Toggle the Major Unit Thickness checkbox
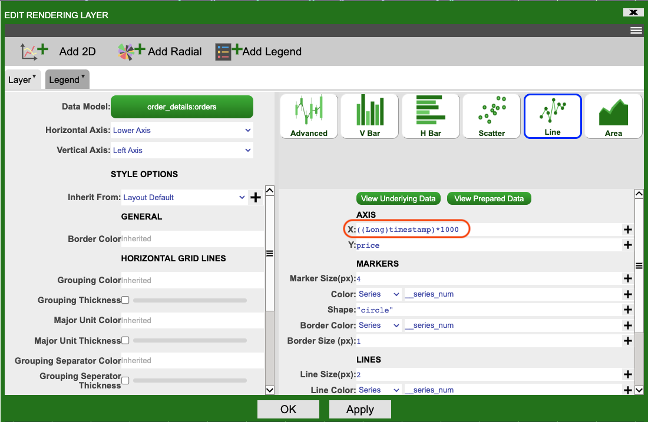 click(125, 341)
